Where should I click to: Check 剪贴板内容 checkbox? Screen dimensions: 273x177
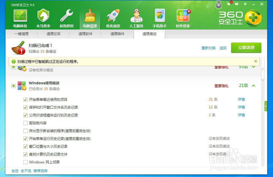[25, 123]
